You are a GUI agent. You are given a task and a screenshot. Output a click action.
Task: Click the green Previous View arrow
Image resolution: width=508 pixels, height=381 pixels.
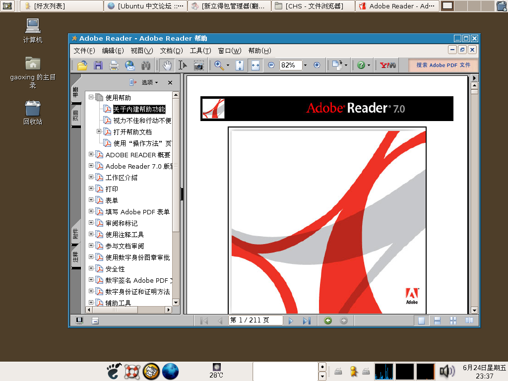tap(328, 321)
